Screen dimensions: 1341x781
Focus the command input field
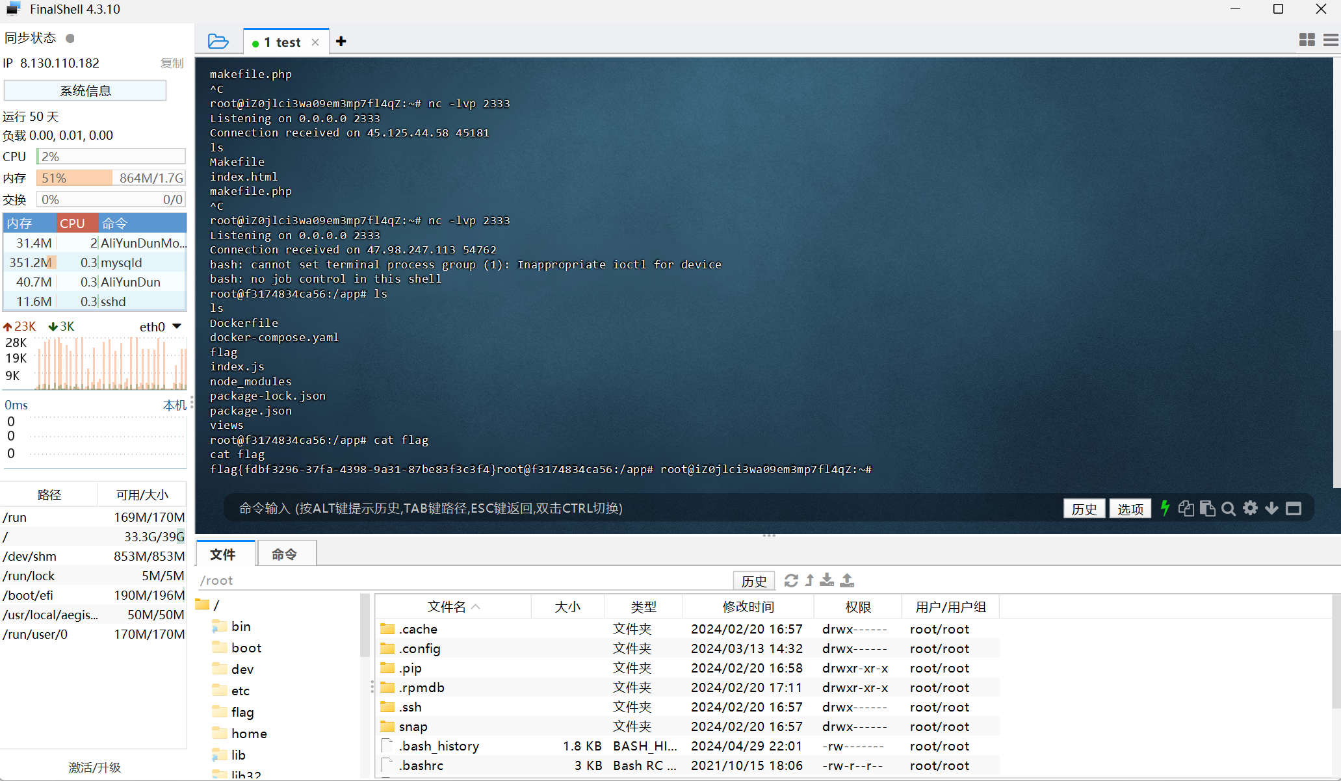pyautogui.click(x=640, y=508)
